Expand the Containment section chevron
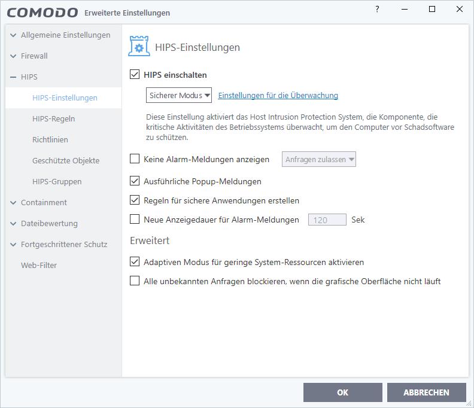The image size is (474, 408). point(13,202)
